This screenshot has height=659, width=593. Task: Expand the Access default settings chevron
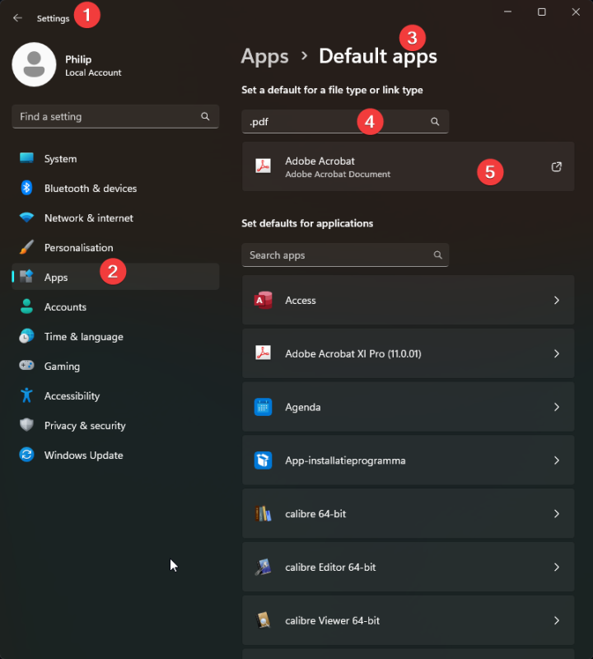[557, 301]
